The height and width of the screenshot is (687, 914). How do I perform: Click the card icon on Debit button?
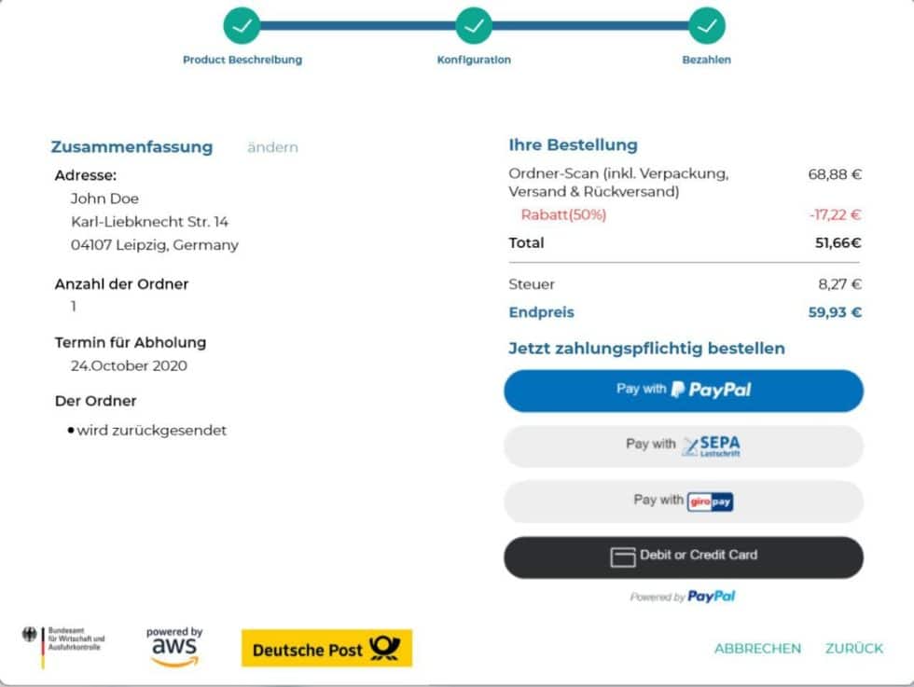tap(622, 556)
